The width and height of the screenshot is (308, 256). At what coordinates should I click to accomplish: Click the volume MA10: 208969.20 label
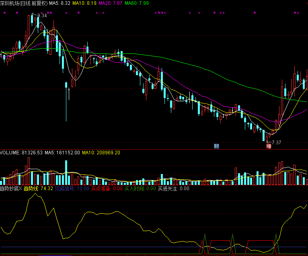101,153
